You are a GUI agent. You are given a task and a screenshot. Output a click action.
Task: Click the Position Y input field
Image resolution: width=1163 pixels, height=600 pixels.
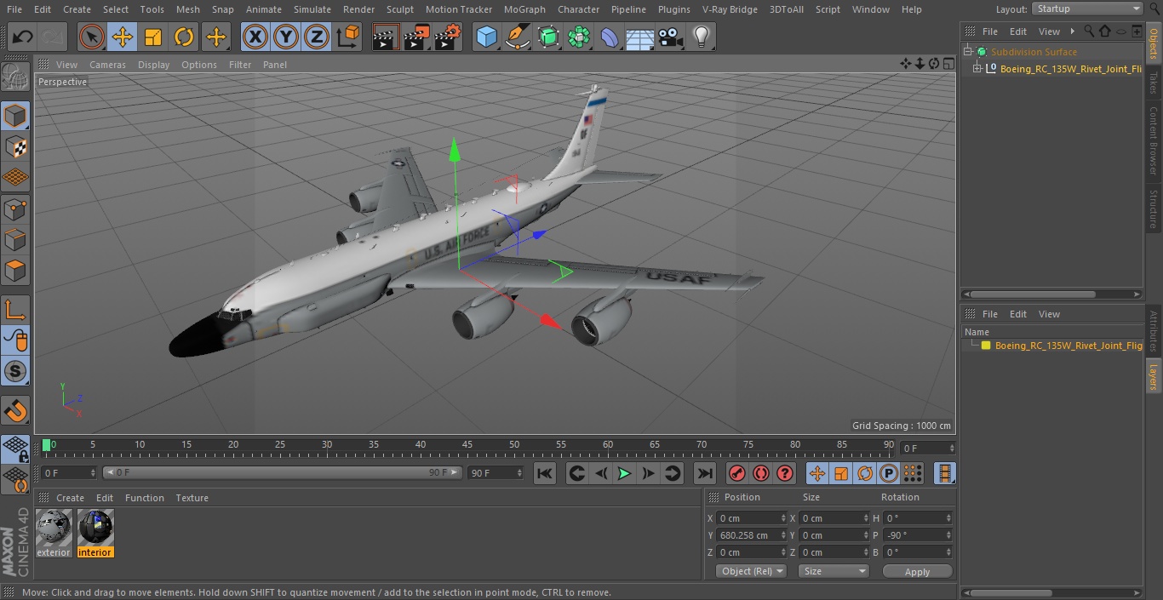click(x=748, y=535)
